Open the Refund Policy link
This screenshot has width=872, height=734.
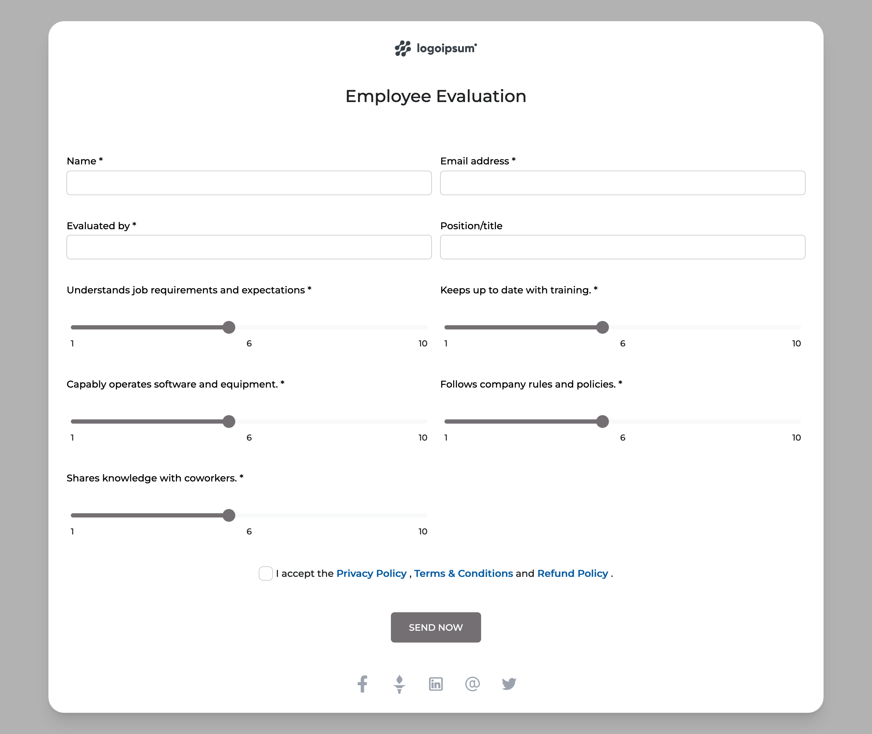[x=573, y=574]
